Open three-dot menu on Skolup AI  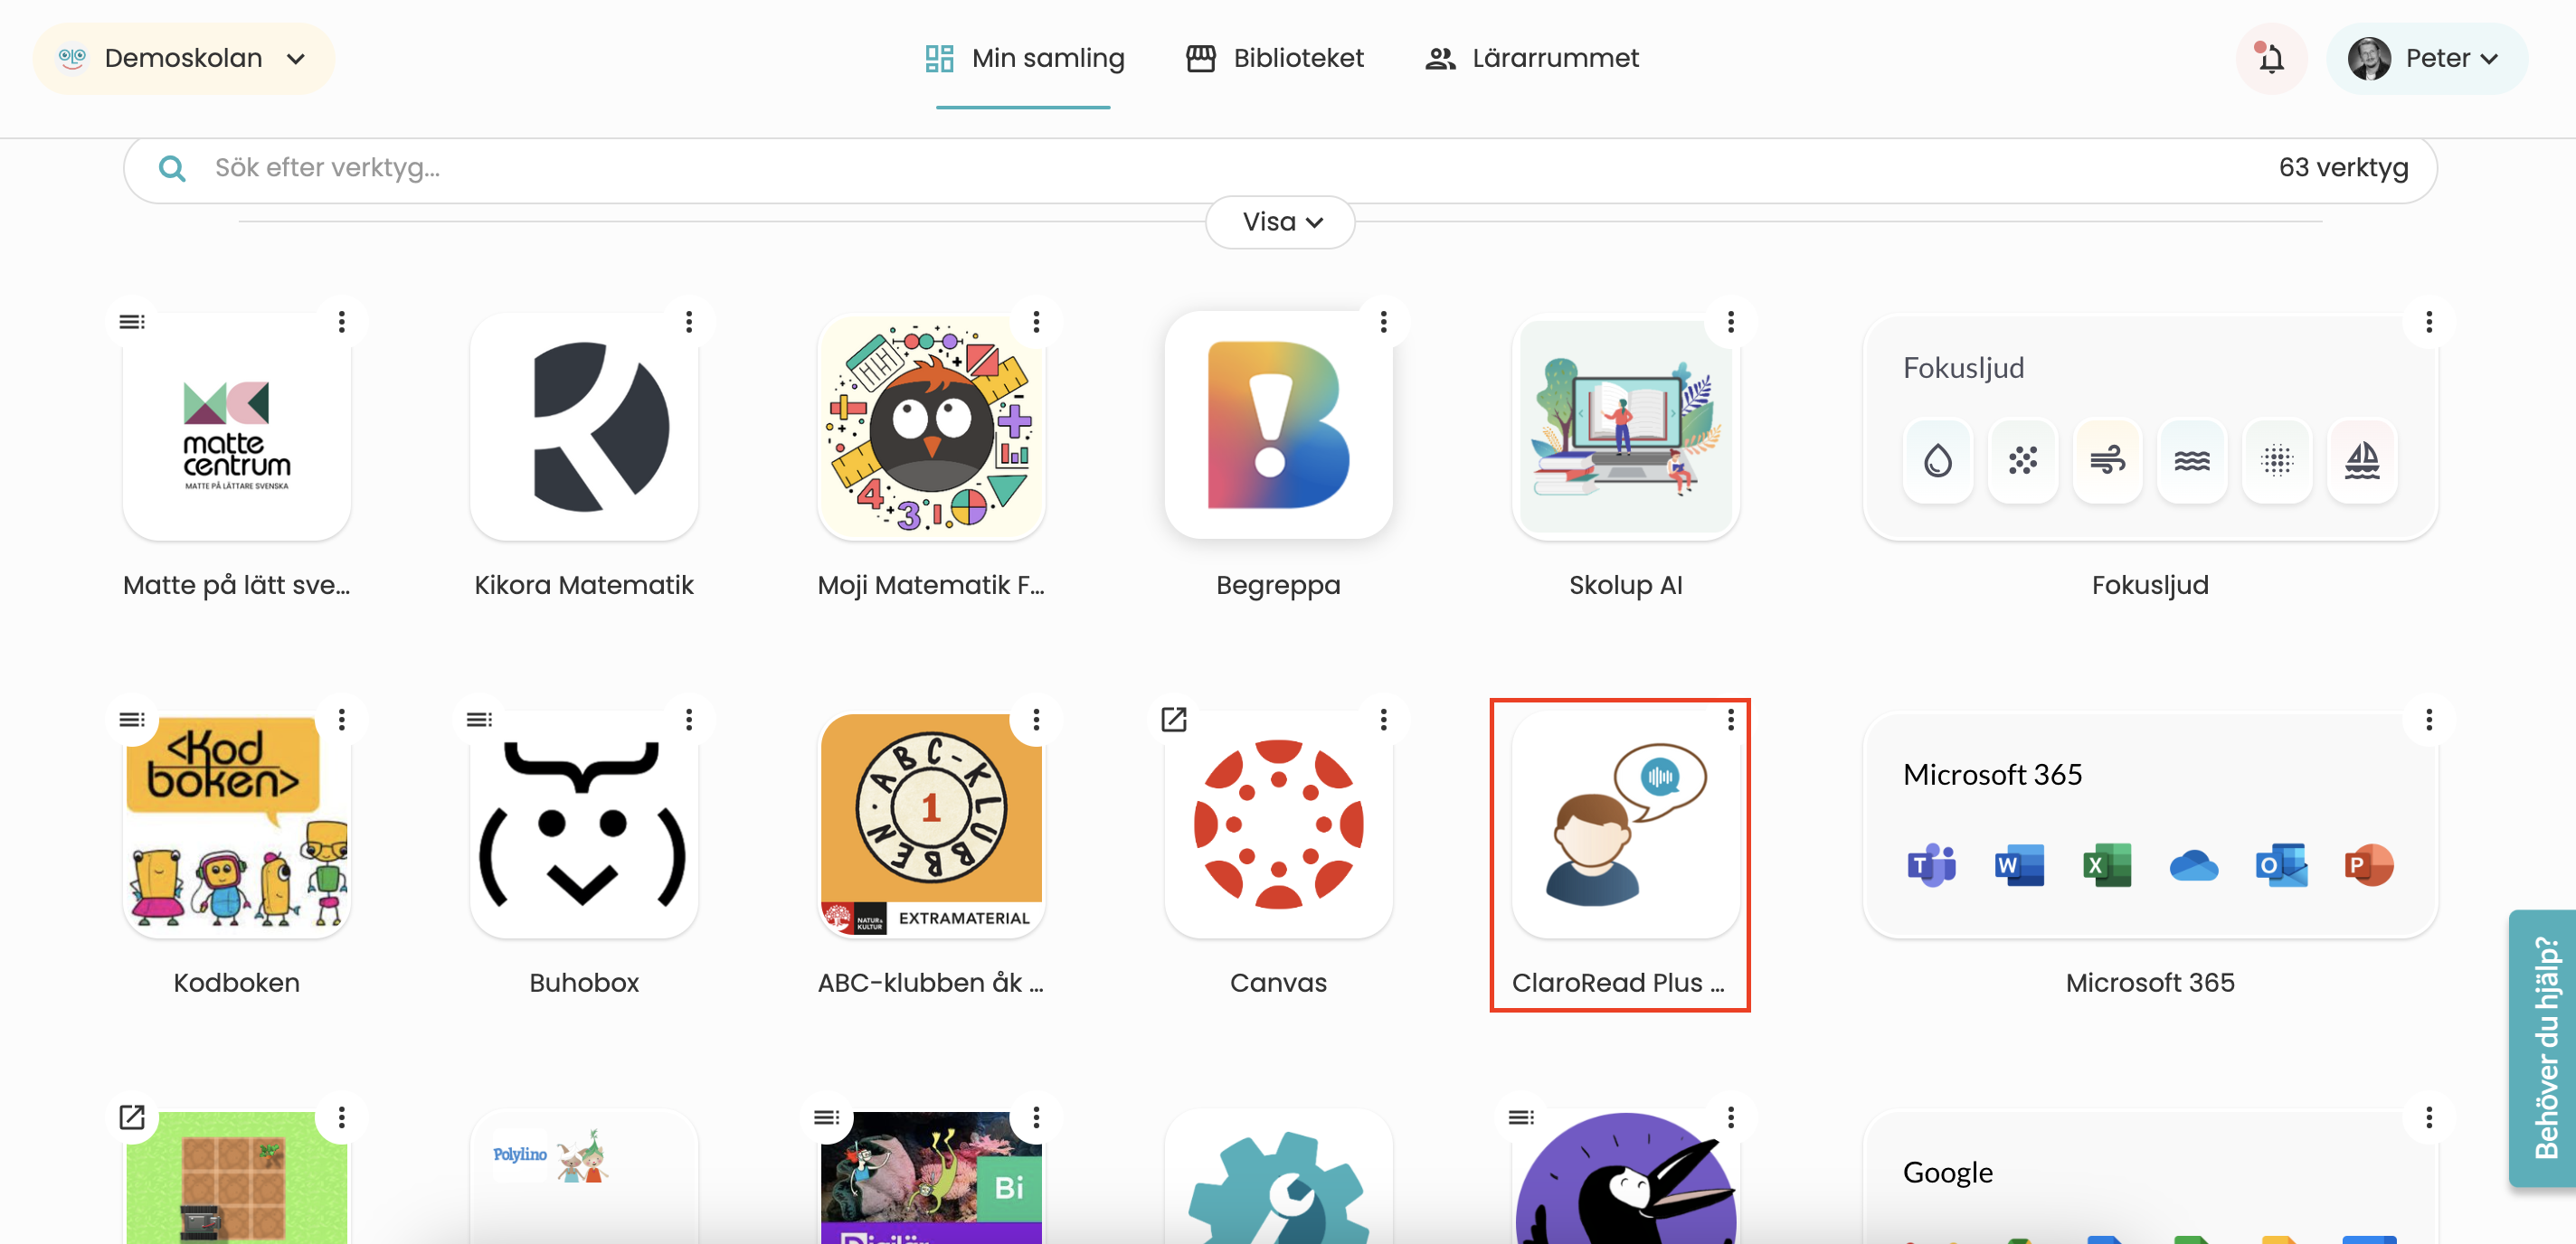tap(1731, 322)
